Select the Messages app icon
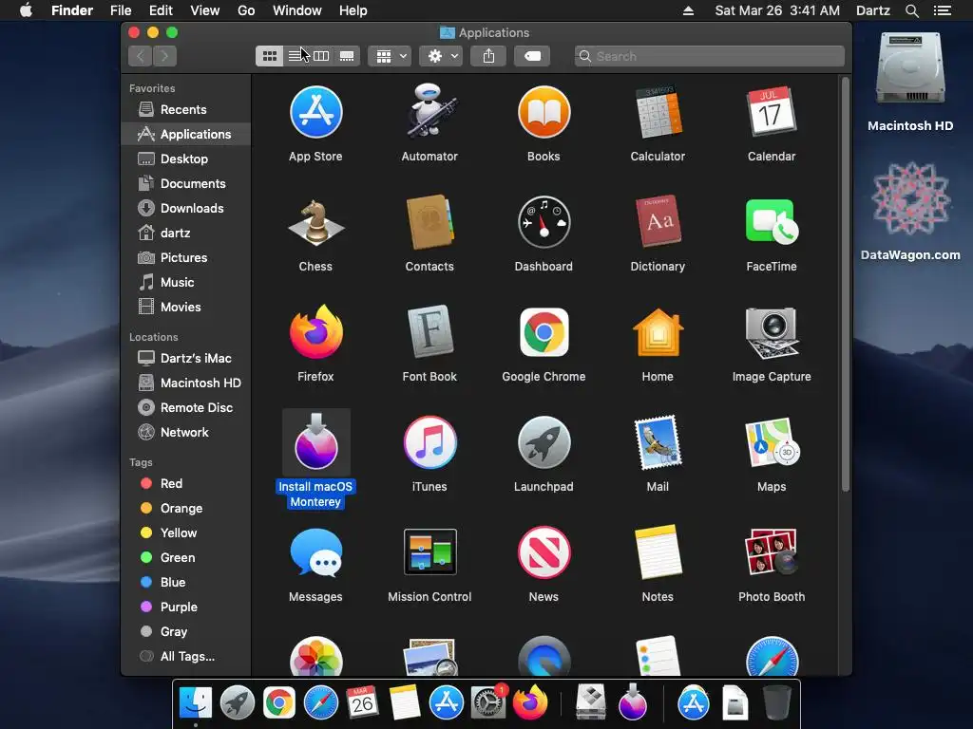The image size is (973, 729). point(315,552)
